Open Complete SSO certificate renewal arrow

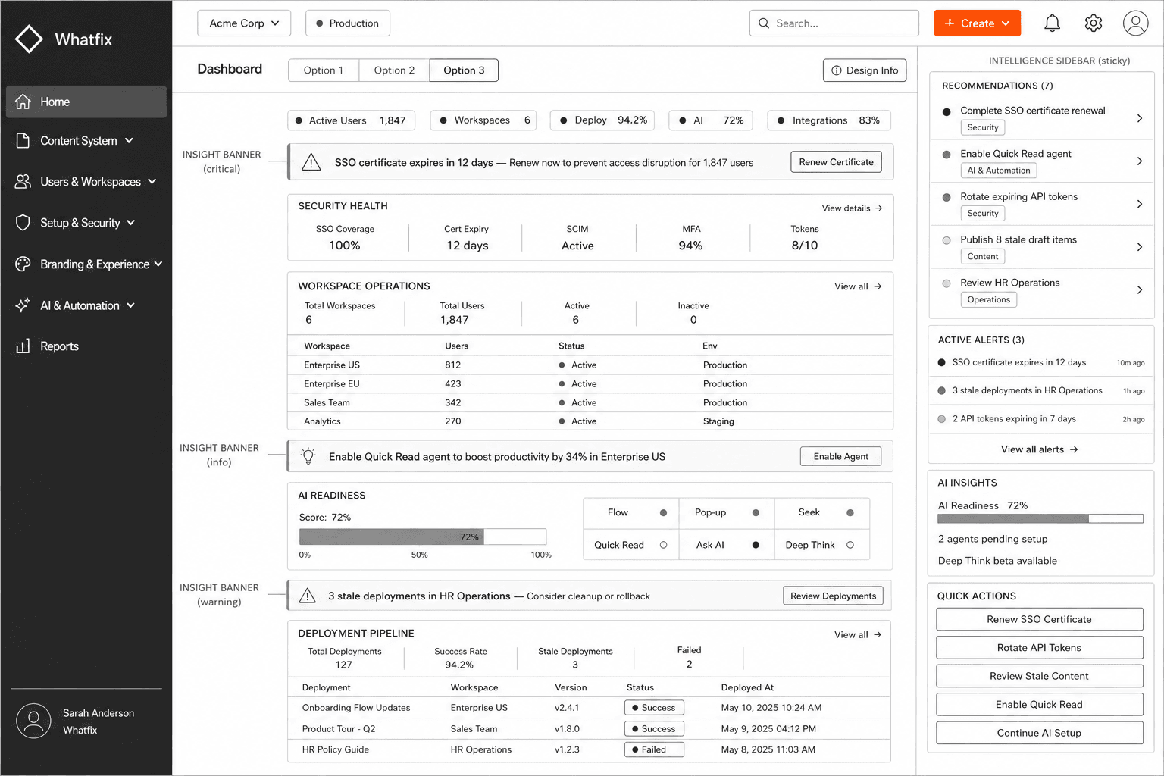tap(1140, 118)
